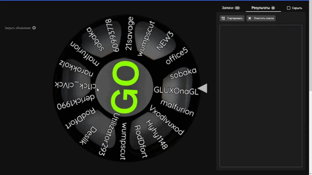Open the Результаты tab

263,8
